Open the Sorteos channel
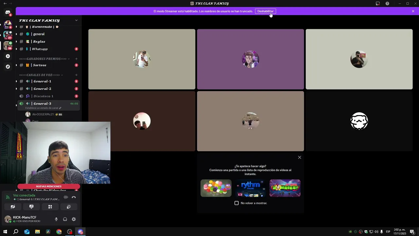Viewport: 419px width, 236px height. (48, 65)
